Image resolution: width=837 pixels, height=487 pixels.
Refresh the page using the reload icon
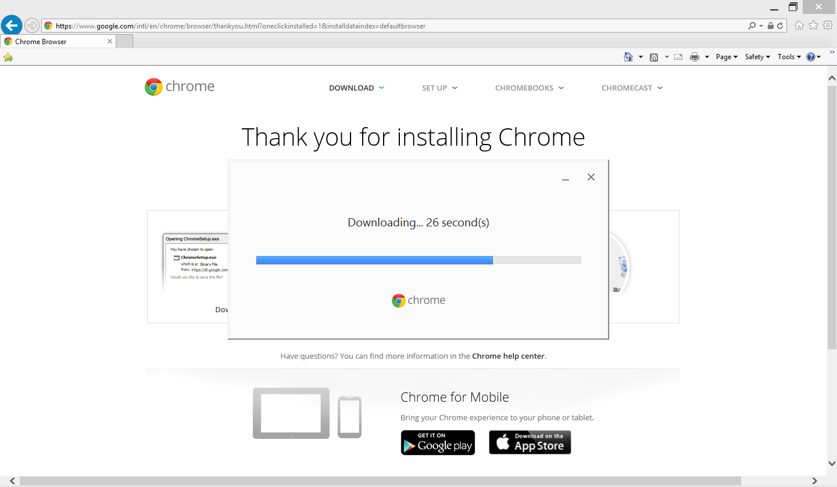pos(779,26)
